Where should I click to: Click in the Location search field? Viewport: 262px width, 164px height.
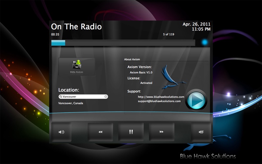[83, 96]
